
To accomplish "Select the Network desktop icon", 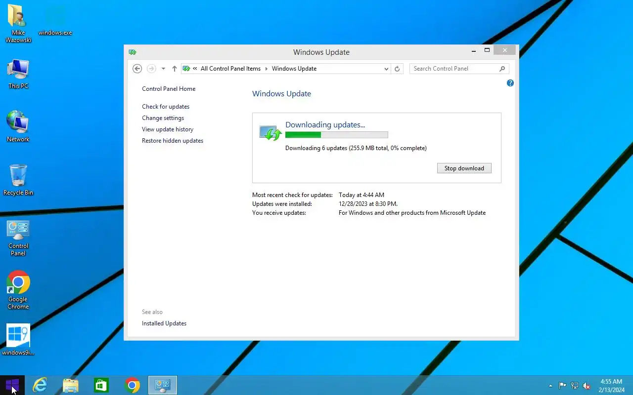I will pyautogui.click(x=18, y=127).
